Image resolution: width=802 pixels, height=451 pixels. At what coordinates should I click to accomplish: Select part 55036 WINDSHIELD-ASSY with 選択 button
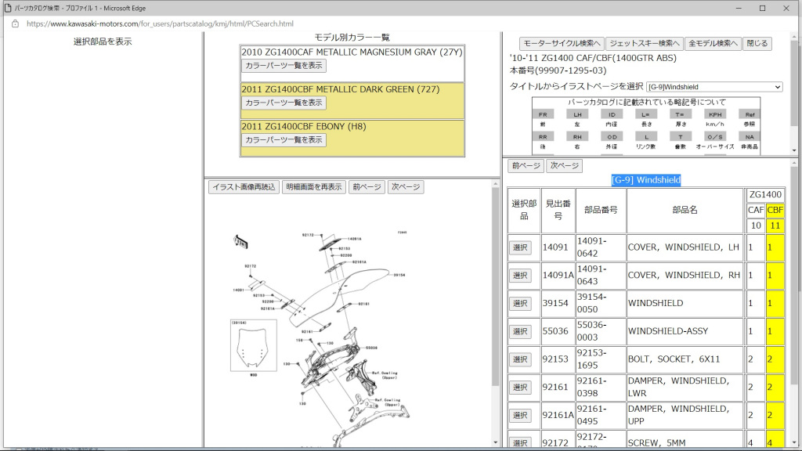coord(520,331)
